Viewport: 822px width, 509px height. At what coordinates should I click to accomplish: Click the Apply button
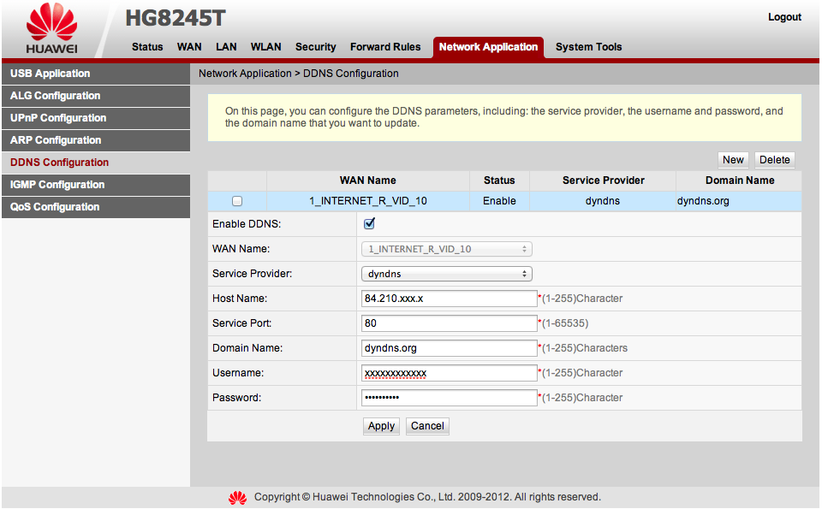381,426
